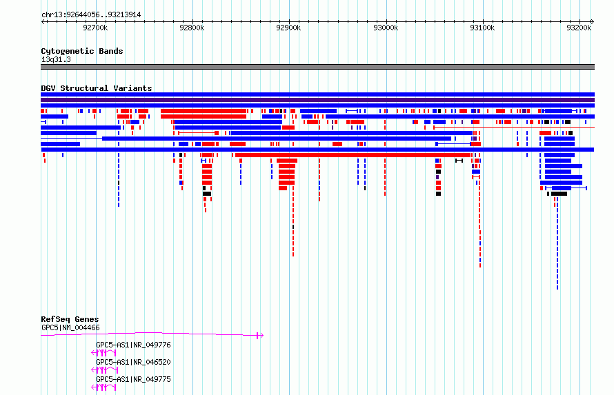Click the chr13:92644056..93213914 region label
The height and width of the screenshot is (395, 614).
(x=91, y=14)
